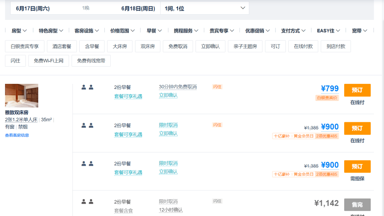Click 立即确认 in the ¥799 row
The image size is (384, 216).
point(168,95)
